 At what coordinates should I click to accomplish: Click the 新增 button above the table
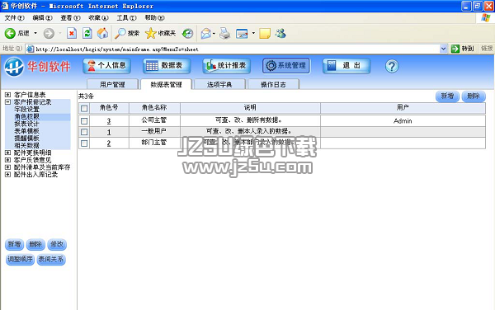pyautogui.click(x=447, y=96)
